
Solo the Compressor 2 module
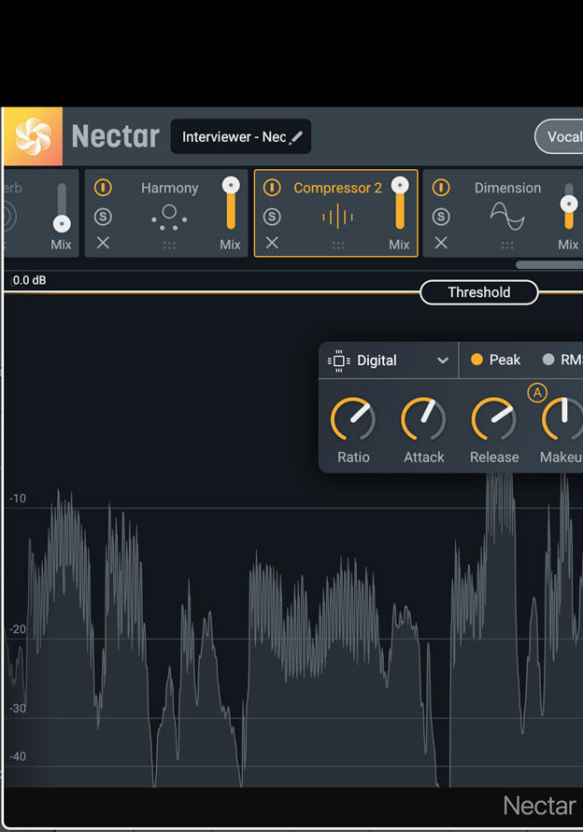[272, 217]
